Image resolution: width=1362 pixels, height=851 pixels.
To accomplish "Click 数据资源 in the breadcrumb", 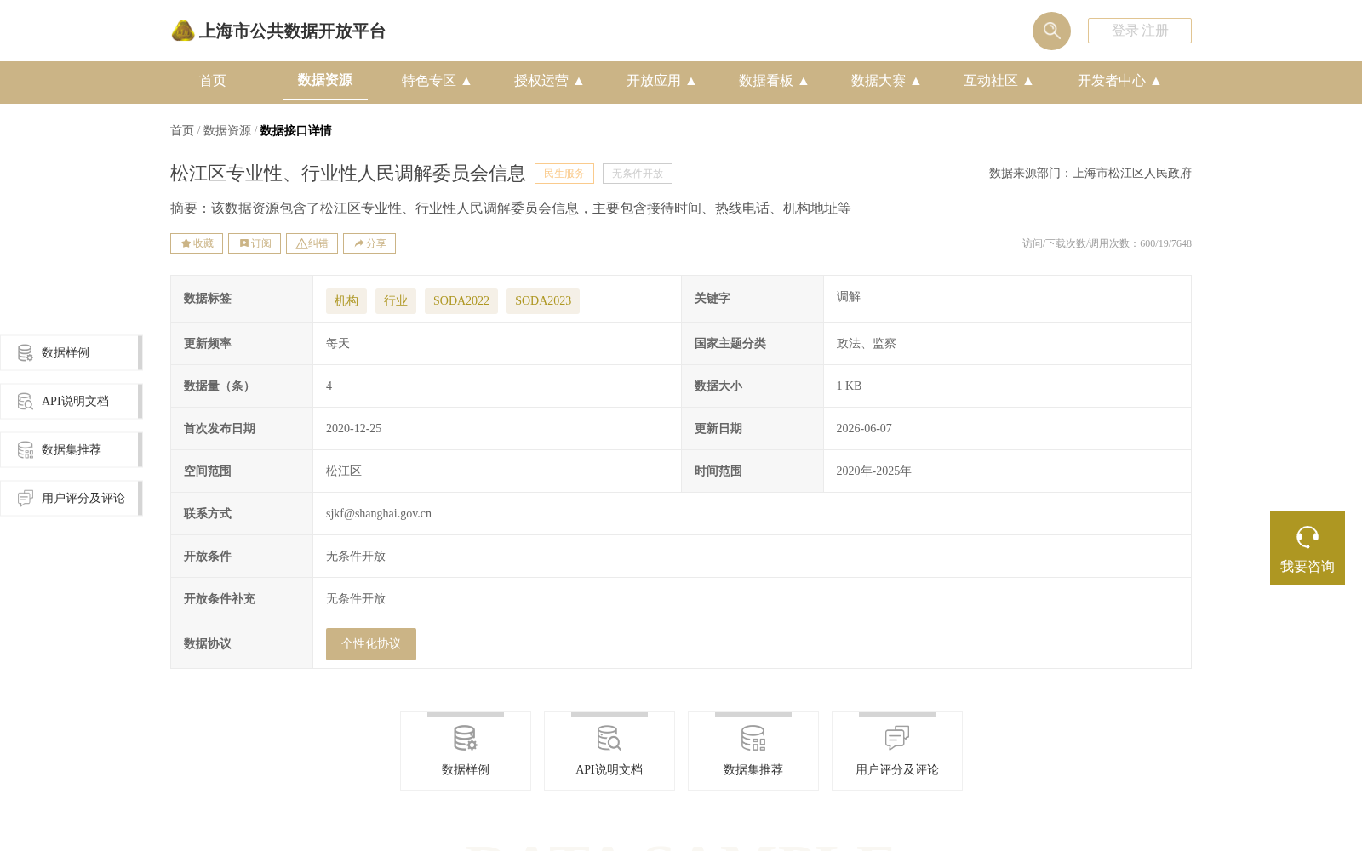I will point(227,131).
